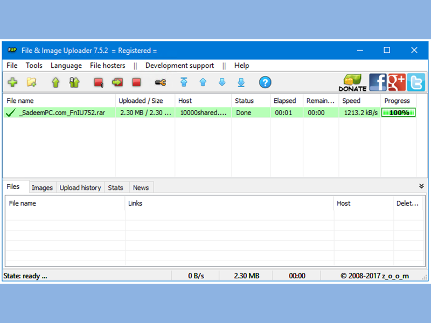Maximize the File & Image Uploader window
The height and width of the screenshot is (323, 431).
click(x=387, y=50)
